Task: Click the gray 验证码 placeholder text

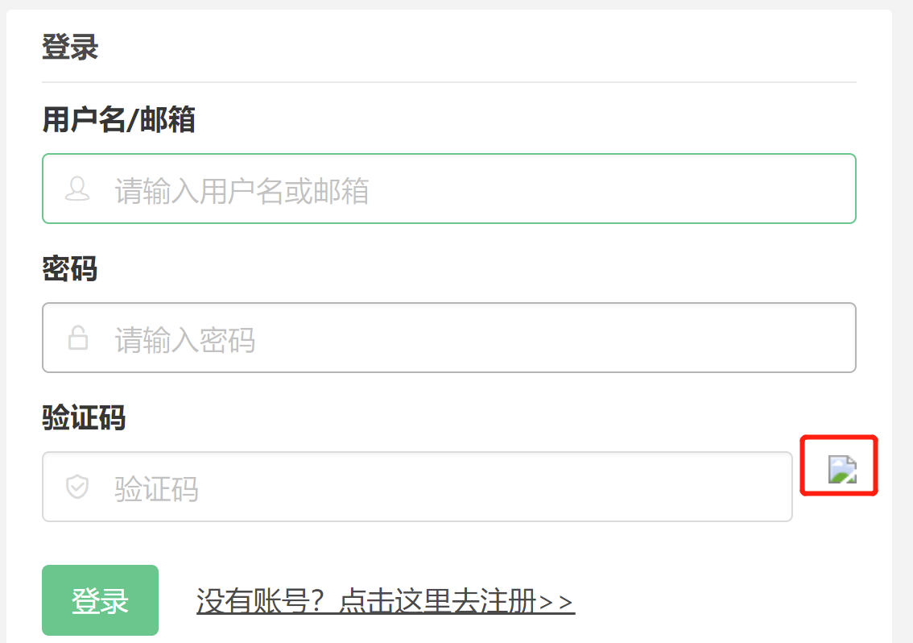Action: click(x=157, y=489)
